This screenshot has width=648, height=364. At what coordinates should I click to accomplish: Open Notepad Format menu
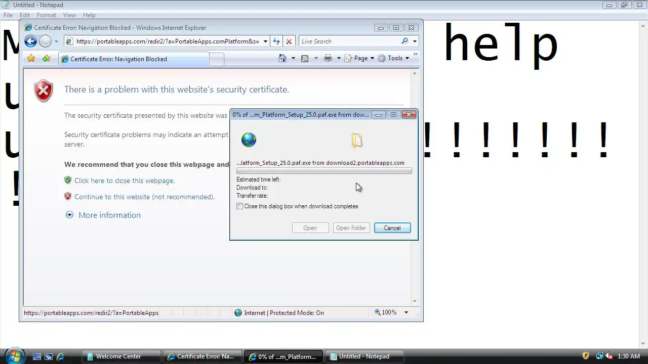click(x=47, y=15)
